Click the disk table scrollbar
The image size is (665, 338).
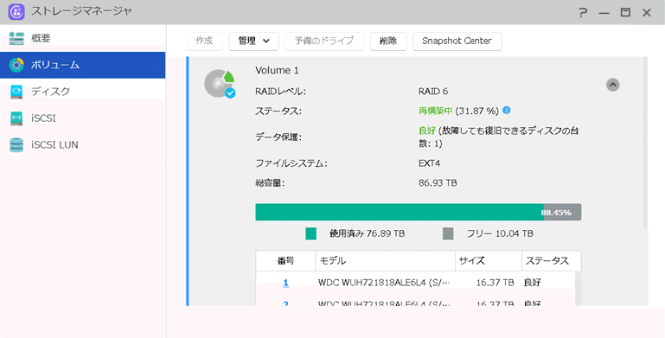click(577, 289)
